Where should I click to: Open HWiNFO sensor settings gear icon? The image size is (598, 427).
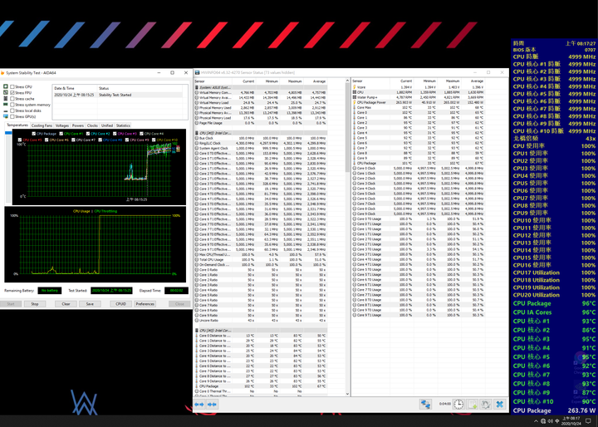click(486, 405)
